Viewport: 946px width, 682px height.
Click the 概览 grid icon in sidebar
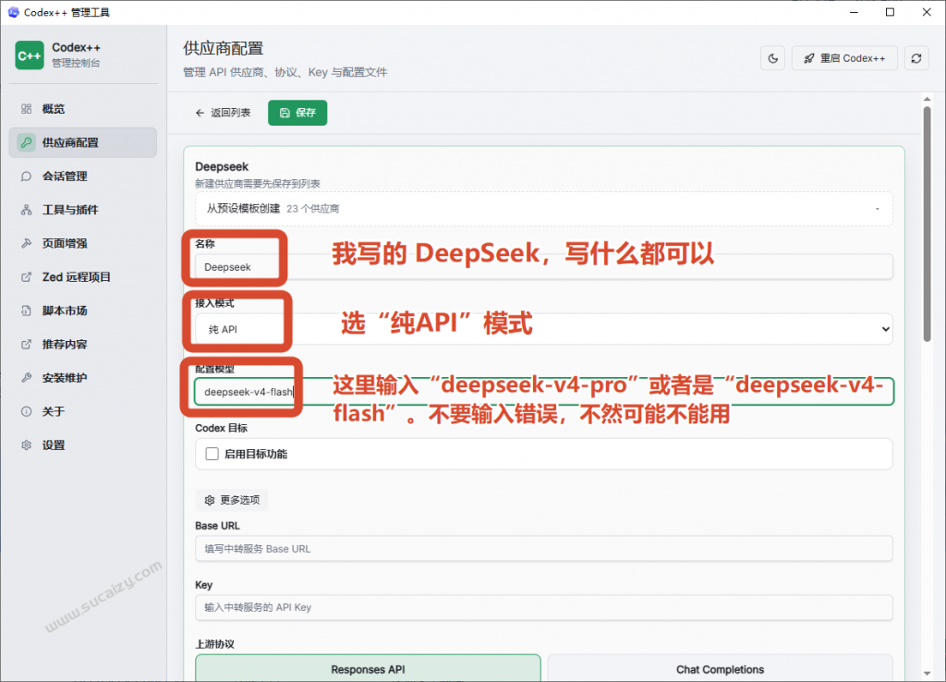[x=27, y=109]
